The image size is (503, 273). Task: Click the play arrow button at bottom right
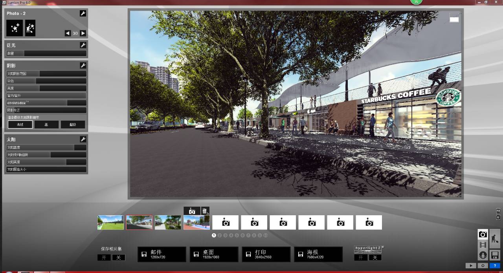click(471, 266)
